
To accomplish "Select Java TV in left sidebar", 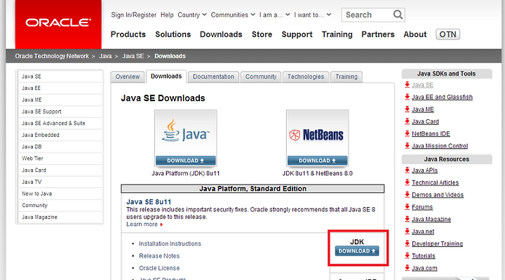I will coord(60,182).
